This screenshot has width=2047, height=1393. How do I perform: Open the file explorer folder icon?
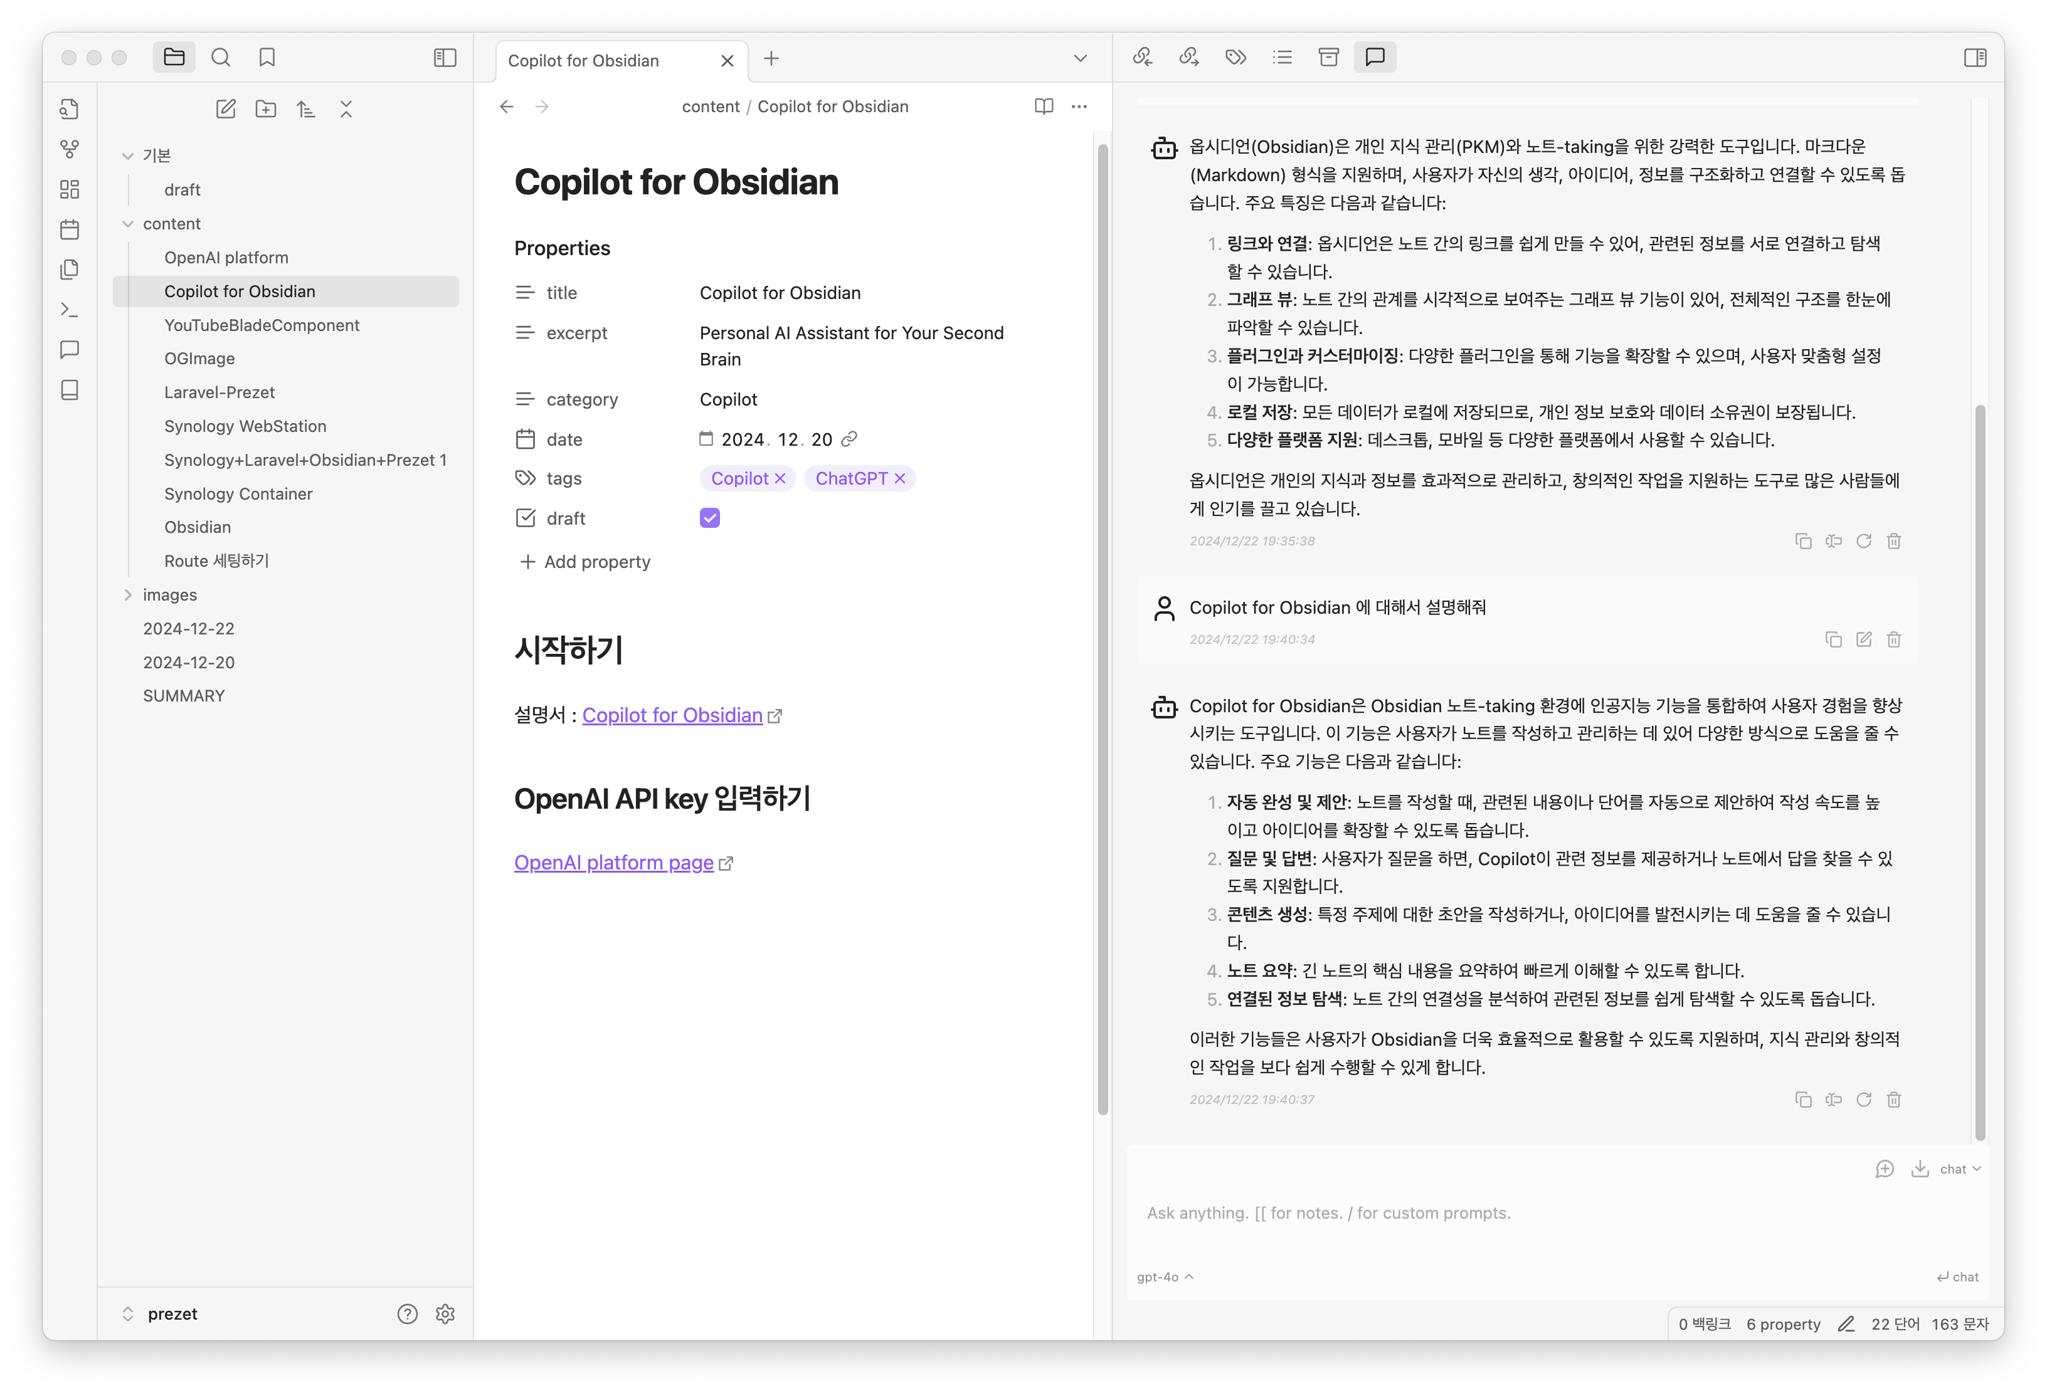[174, 57]
